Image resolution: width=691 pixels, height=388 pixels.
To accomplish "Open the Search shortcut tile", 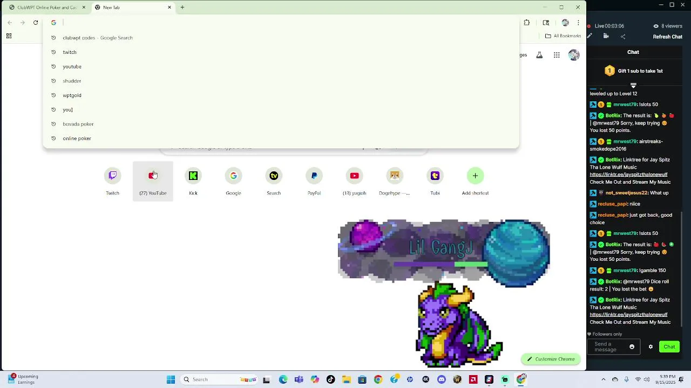I will (x=274, y=181).
